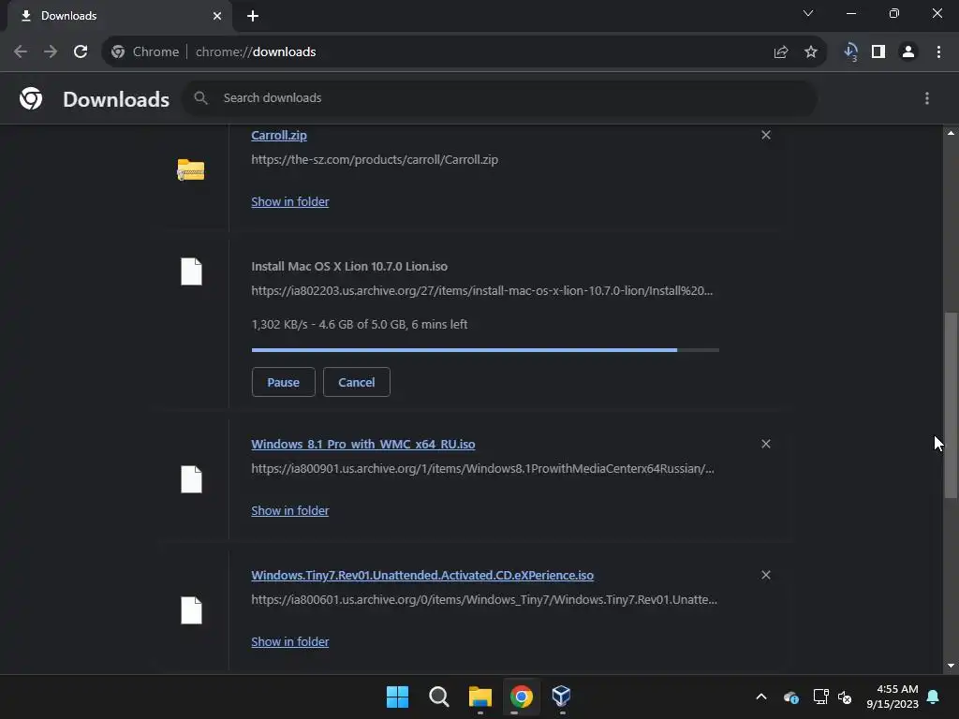Image resolution: width=959 pixels, height=719 pixels.
Task: Show Windows Tiny7 iso in folder
Action: [290, 641]
